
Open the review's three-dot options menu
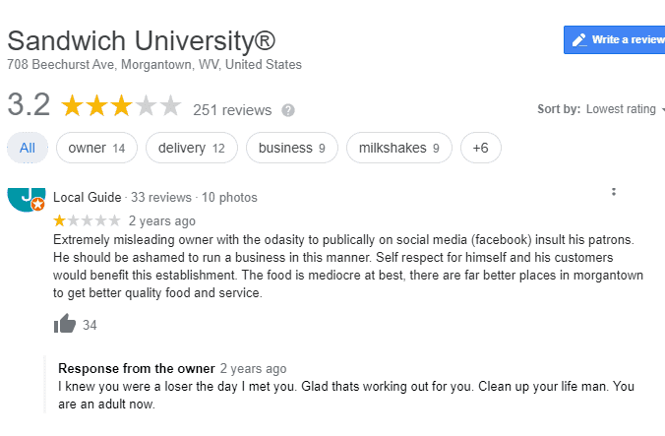[613, 192]
